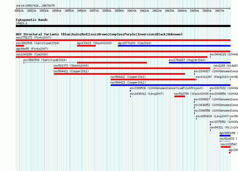
Task: Open variant label nsv521372 (Shaikh2009)
Action: point(71,66)
